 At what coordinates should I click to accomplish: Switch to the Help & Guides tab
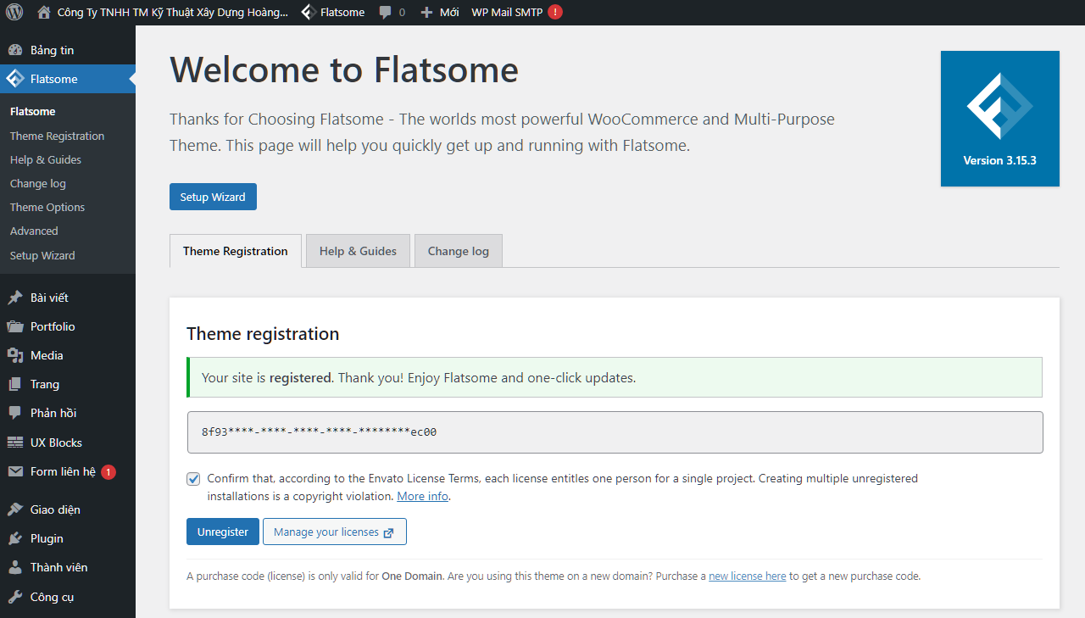pos(358,251)
